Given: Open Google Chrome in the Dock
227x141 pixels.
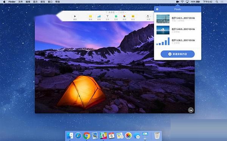Looking at the screenshot, I should (87, 135).
